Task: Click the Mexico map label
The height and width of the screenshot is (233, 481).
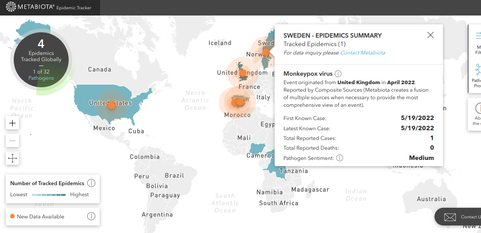Action: [104, 128]
